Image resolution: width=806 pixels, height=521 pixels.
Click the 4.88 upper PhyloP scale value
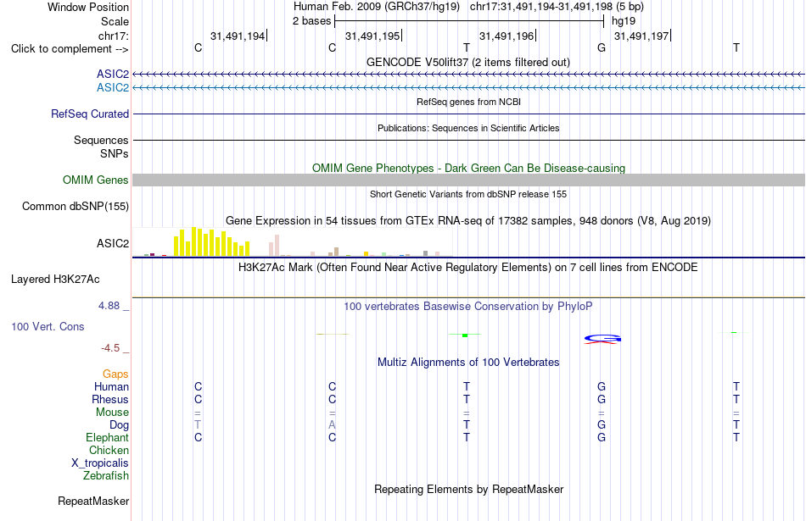[x=109, y=306]
